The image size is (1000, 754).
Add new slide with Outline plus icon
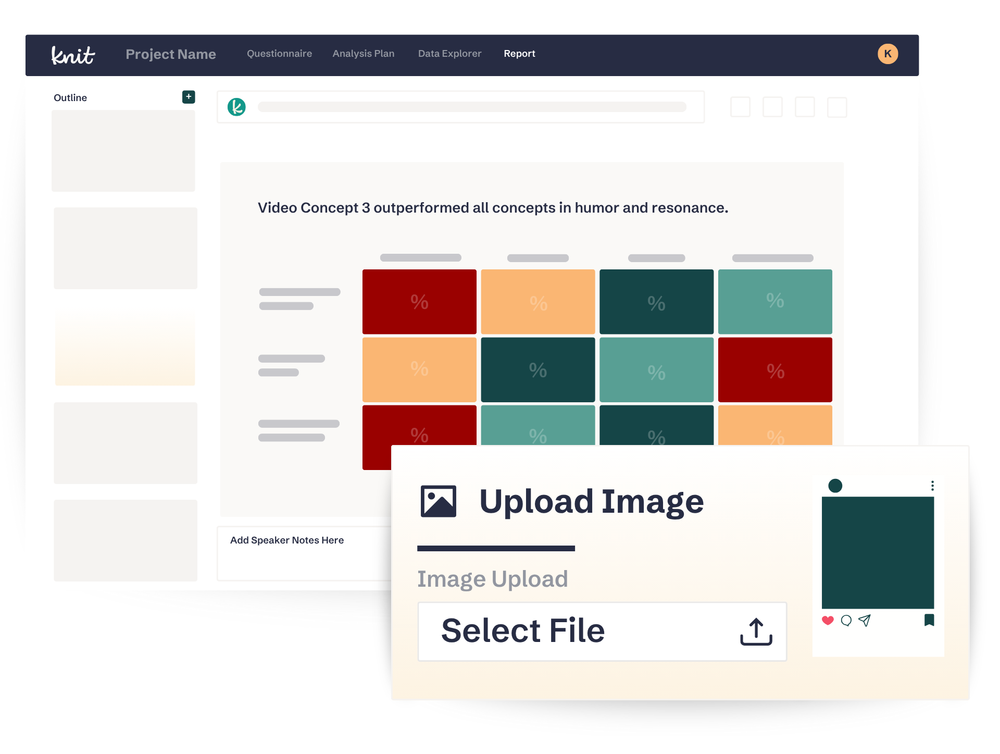(189, 97)
